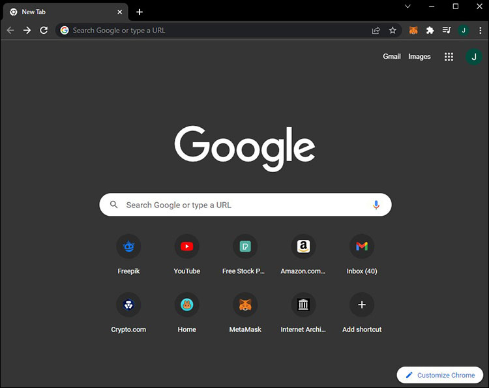
Task: Click Add shortcut
Action: click(x=362, y=313)
